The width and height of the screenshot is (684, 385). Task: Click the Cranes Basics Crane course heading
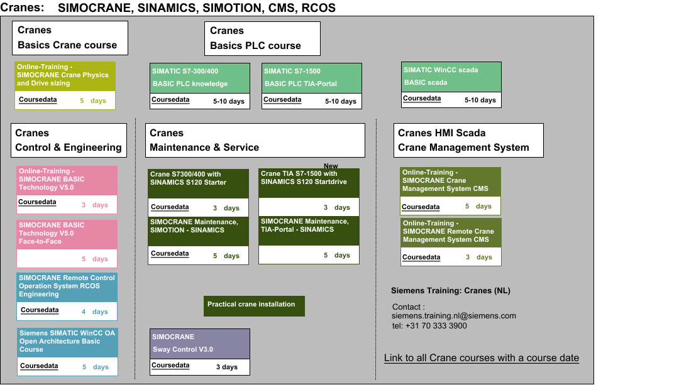(x=70, y=38)
